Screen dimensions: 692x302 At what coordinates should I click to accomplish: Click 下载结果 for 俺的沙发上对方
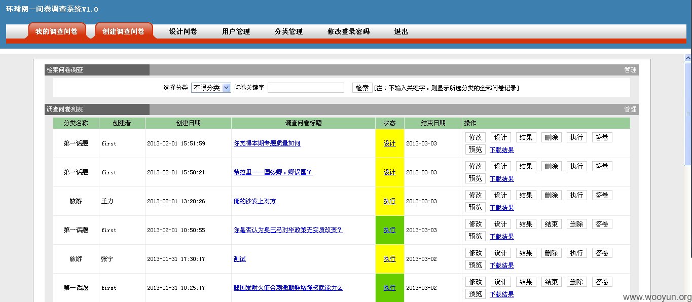tap(501, 208)
